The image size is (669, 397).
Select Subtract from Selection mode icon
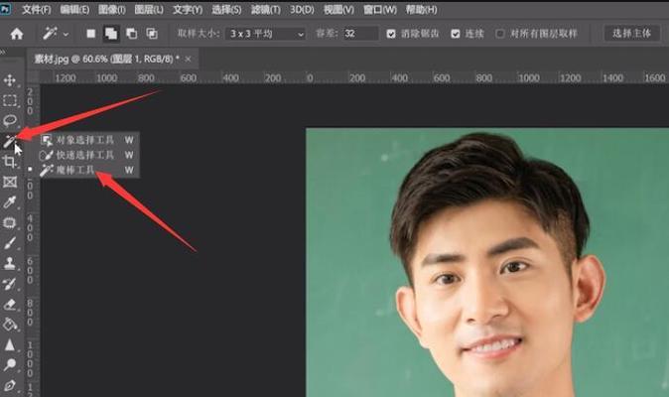coord(131,34)
